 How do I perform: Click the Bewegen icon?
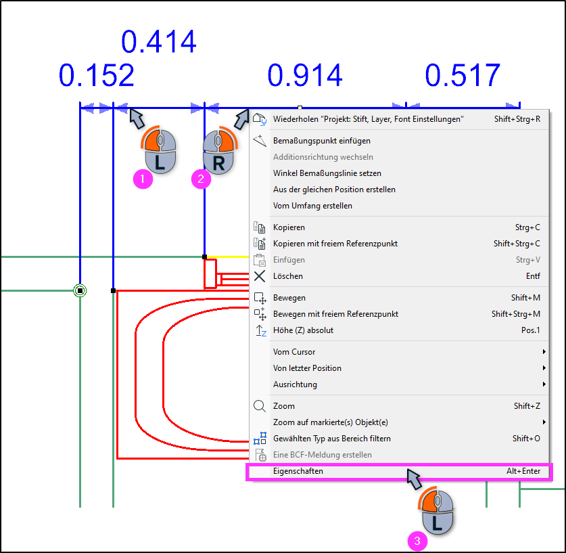260,298
